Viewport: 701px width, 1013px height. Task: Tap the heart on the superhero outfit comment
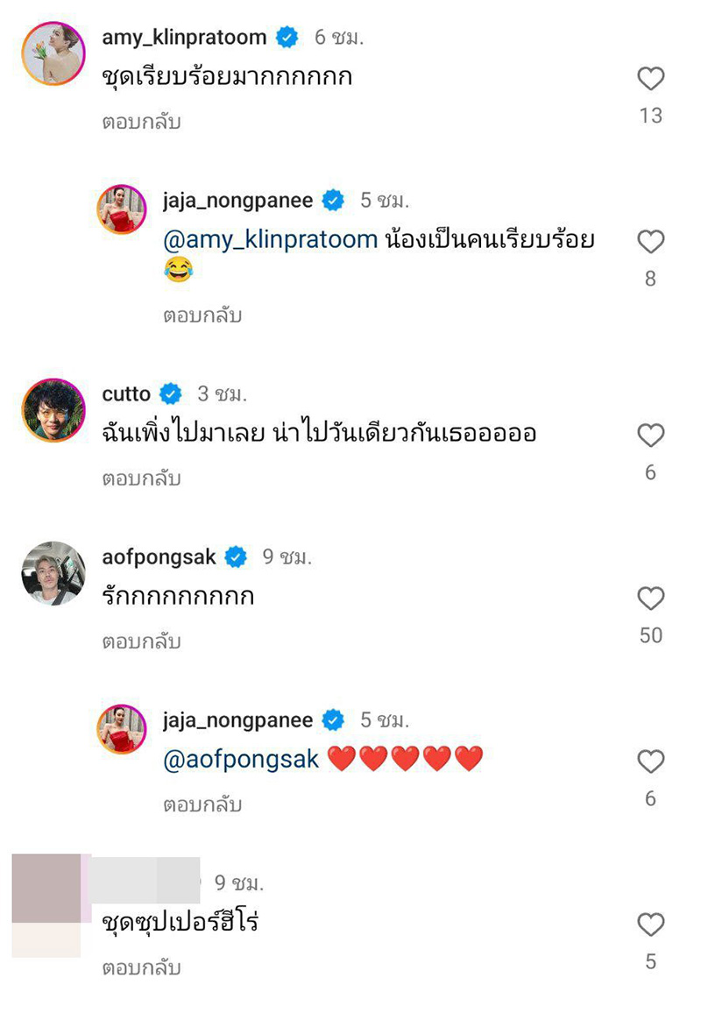[x=651, y=923]
